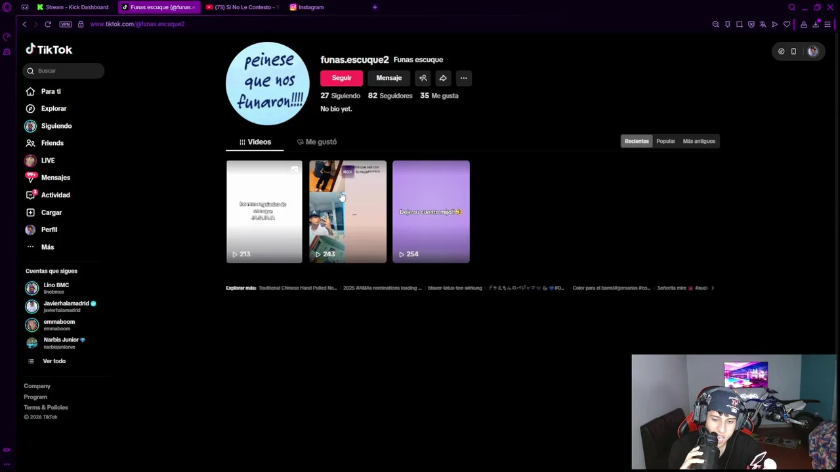Open a new browser tab with plus
The width and height of the screenshot is (840, 472).
point(375,7)
